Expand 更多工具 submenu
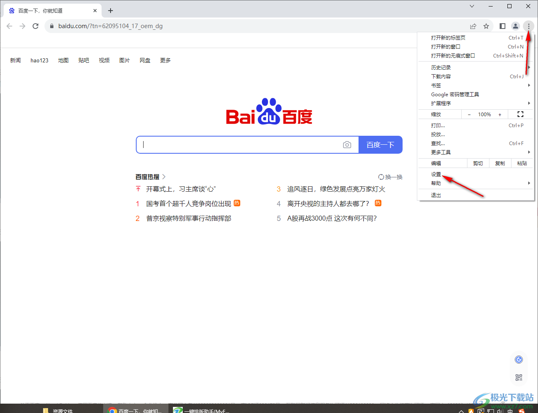 click(476, 152)
